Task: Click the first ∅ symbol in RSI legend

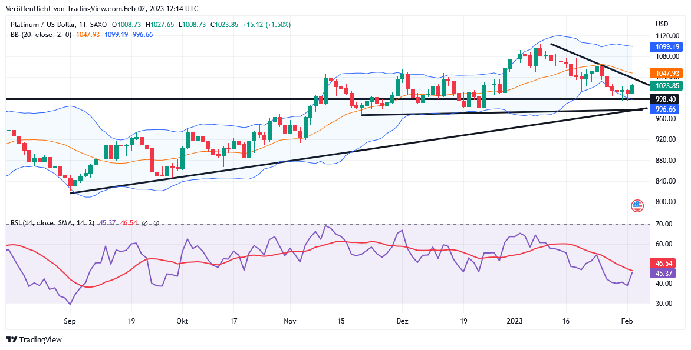Action: coord(145,224)
